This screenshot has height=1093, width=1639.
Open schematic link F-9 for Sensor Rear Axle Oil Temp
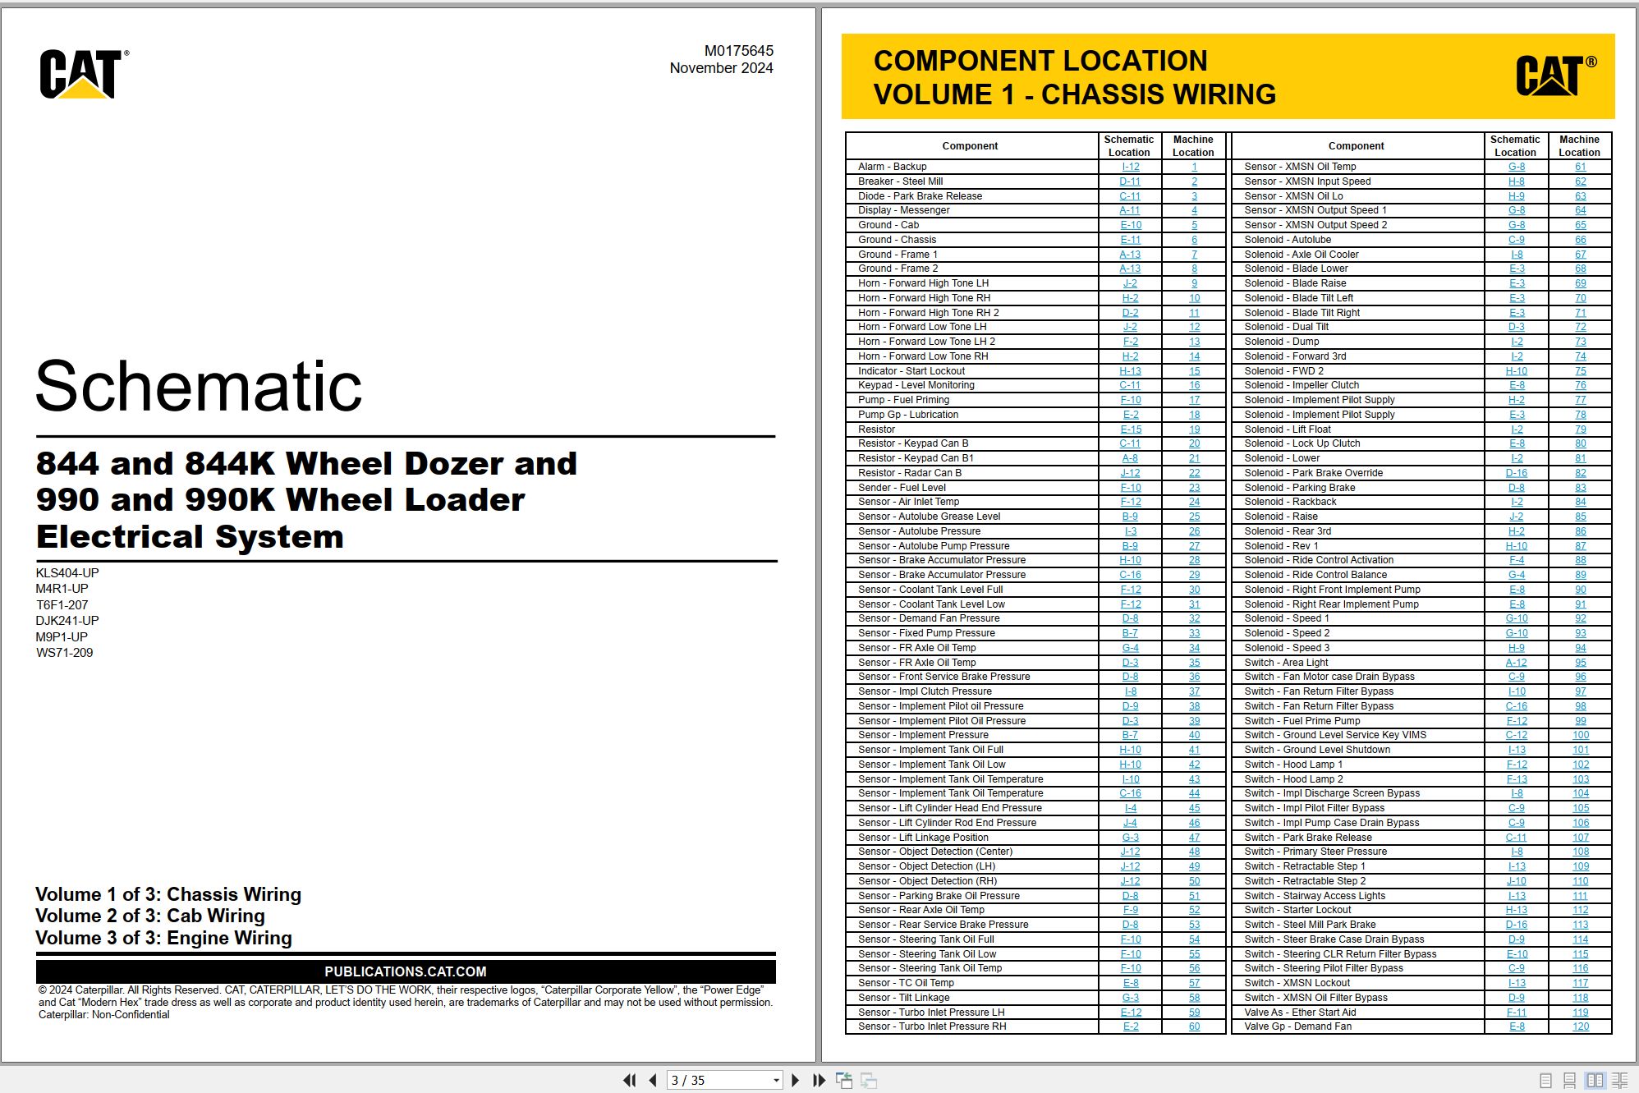tap(1131, 910)
